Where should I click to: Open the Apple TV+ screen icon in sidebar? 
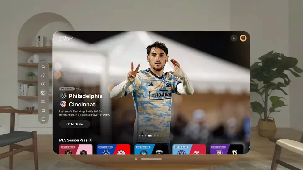[43, 84]
